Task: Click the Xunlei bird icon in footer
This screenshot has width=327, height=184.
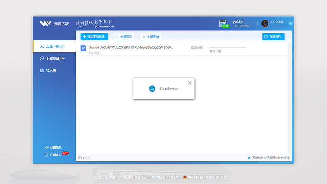Action: pyautogui.click(x=249, y=158)
